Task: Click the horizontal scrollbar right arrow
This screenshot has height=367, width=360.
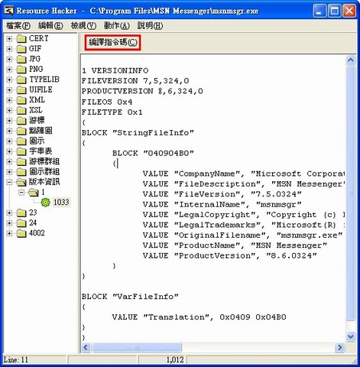Action: [x=339, y=347]
